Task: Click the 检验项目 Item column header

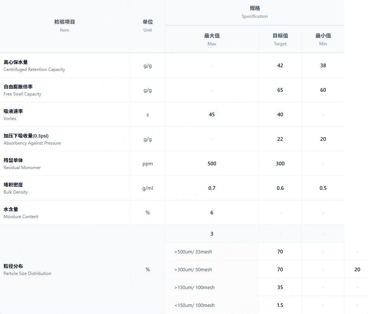Action: click(65, 26)
